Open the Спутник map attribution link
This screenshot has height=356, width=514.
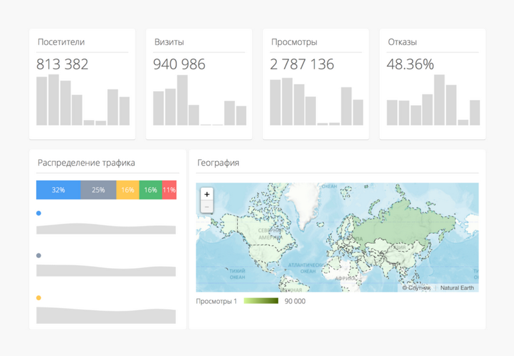(418, 288)
